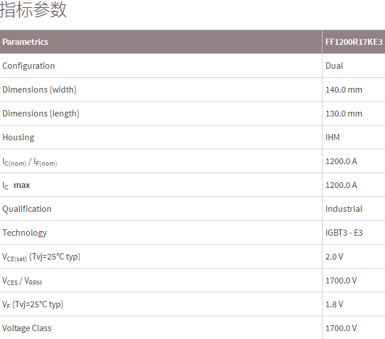Select the FF1200R17KE3 column header
Viewport: 385px width, 339px height.
pos(354,42)
